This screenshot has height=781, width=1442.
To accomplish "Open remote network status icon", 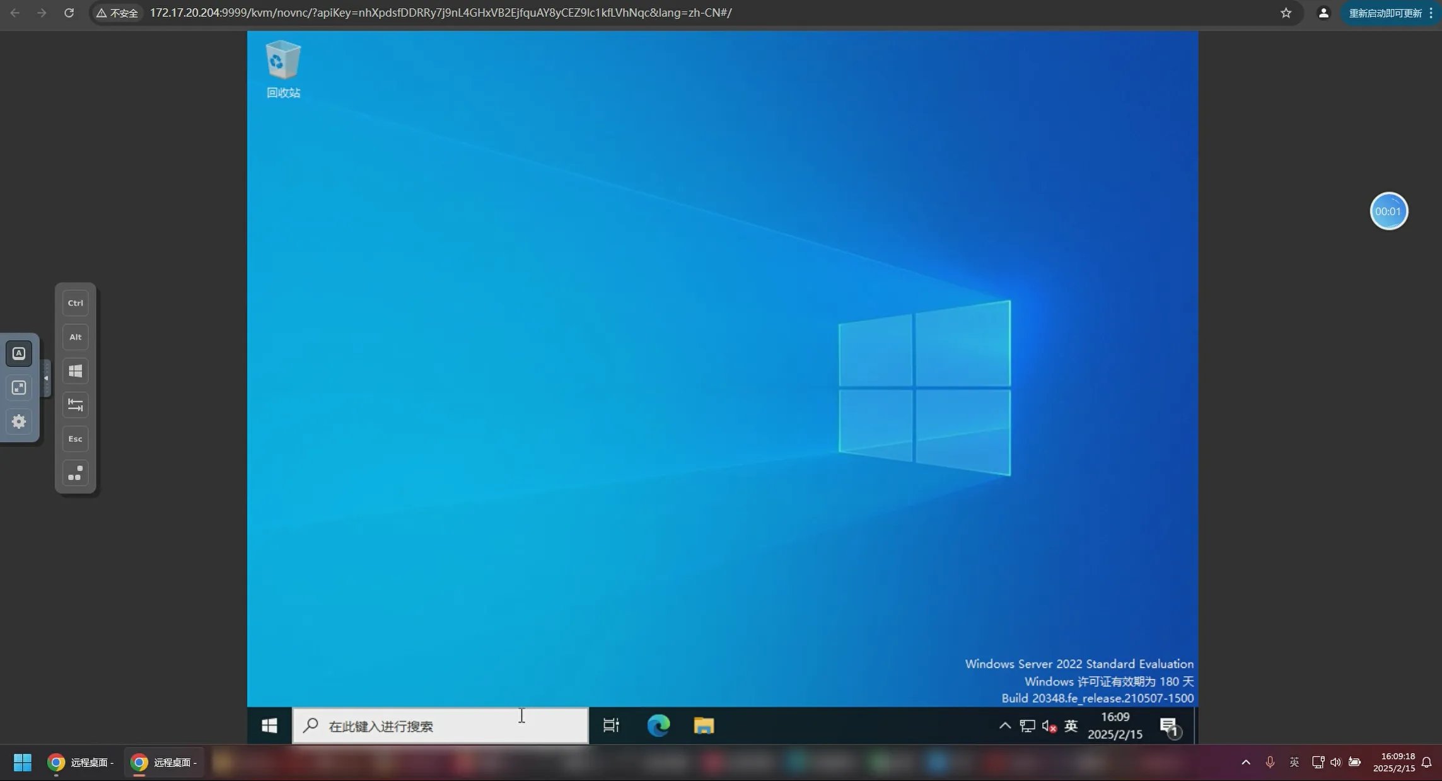I will point(1027,726).
